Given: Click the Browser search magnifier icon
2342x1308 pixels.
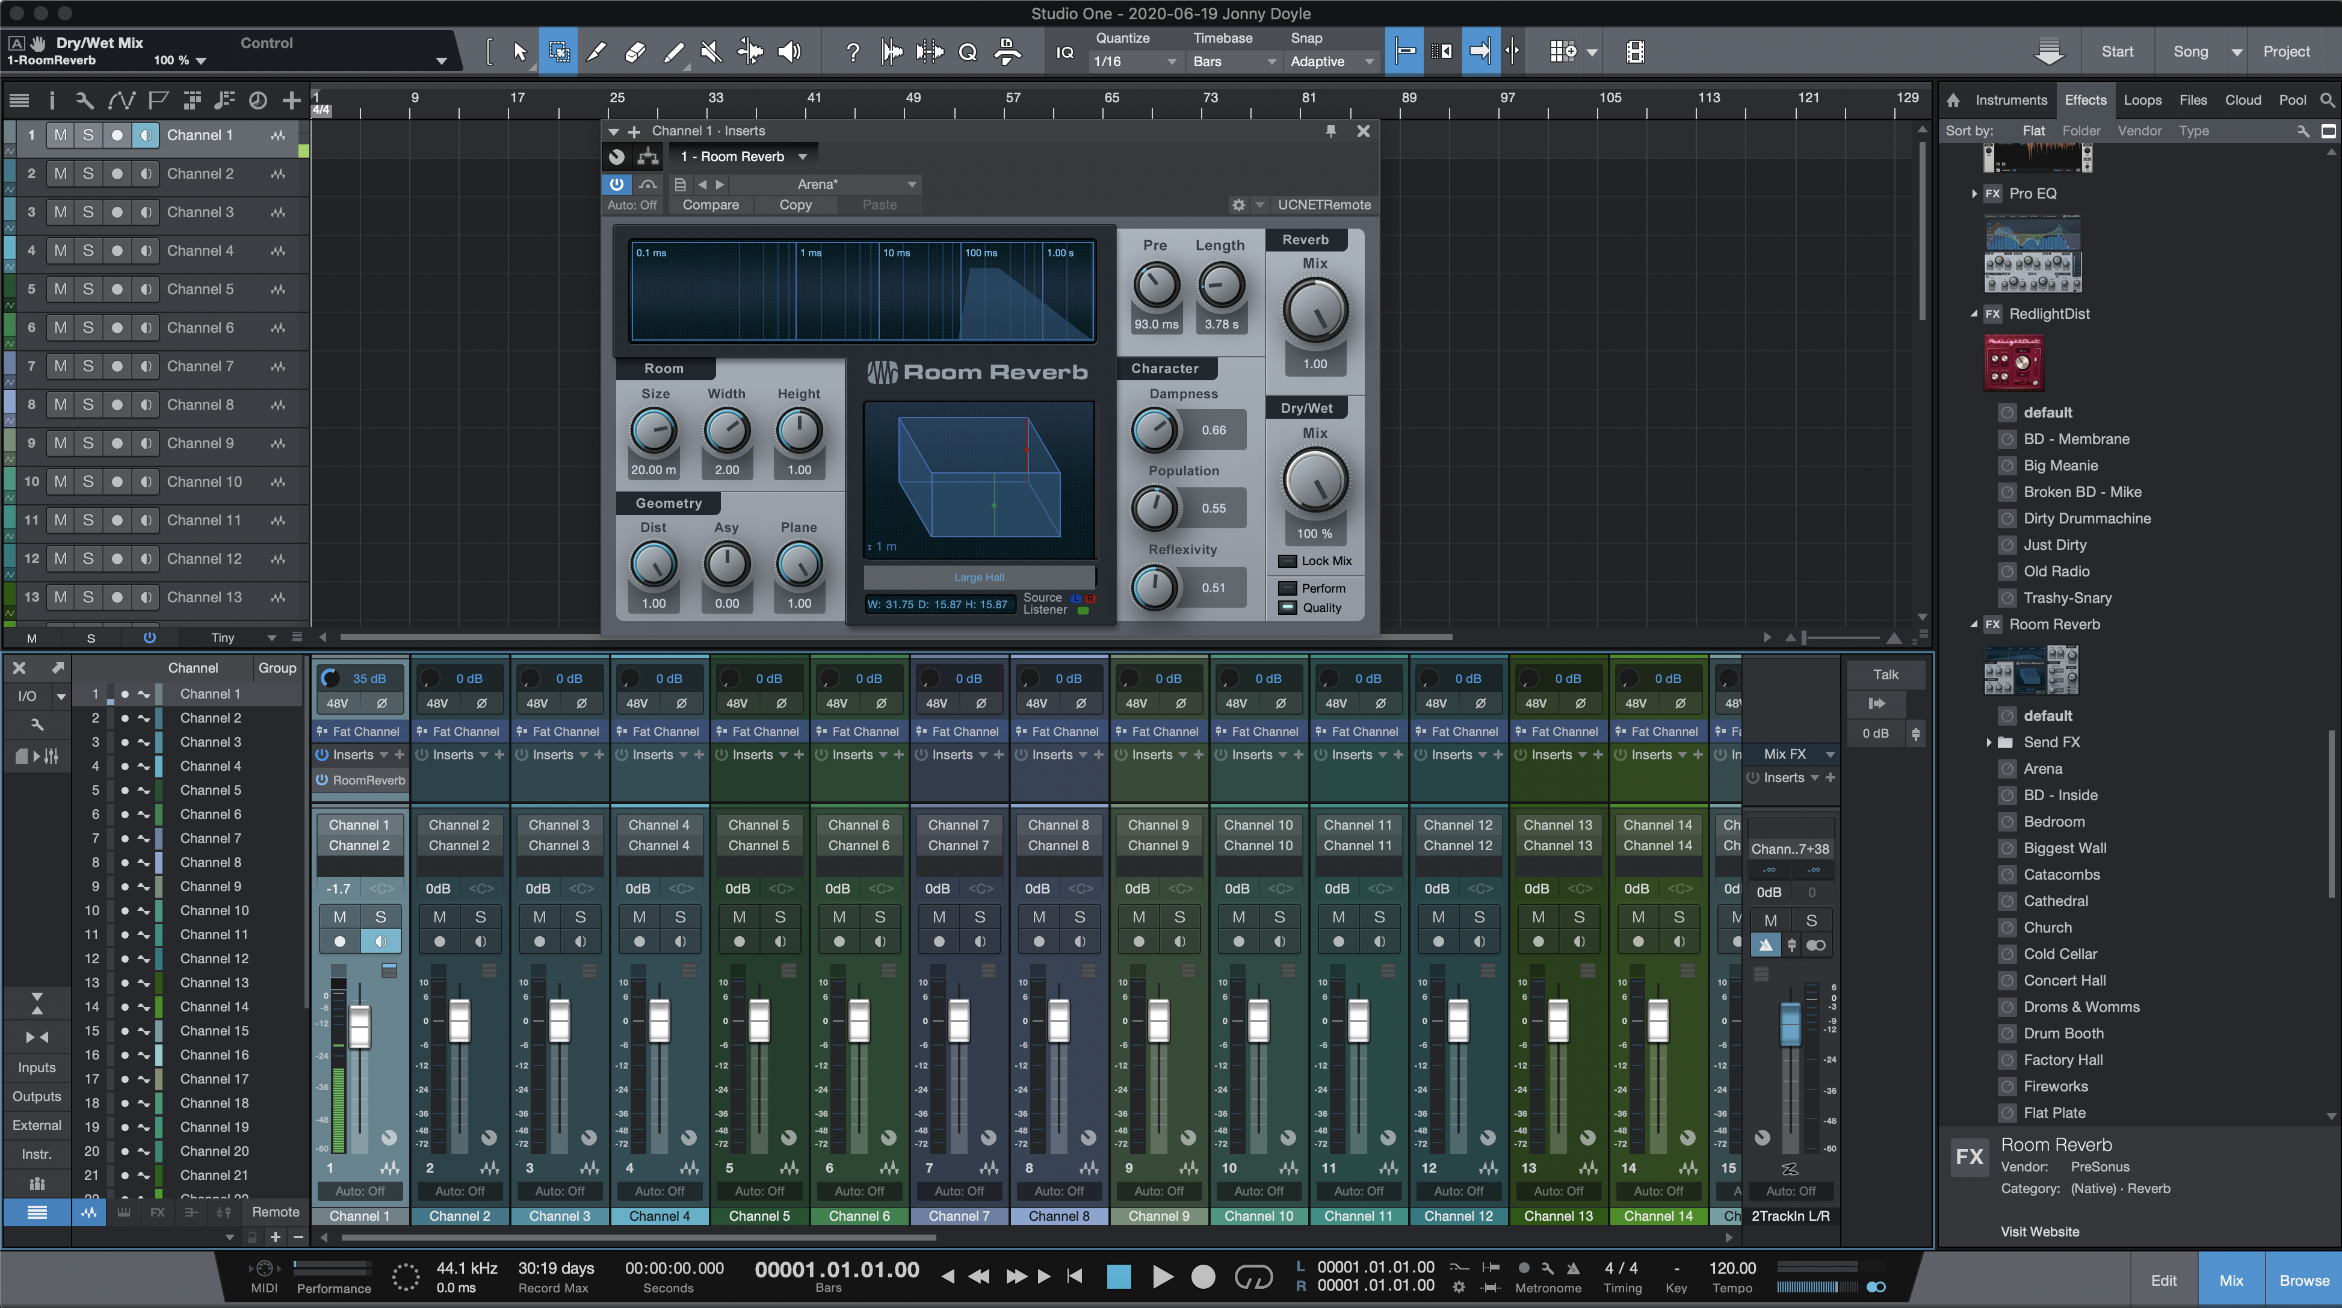Looking at the screenshot, I should [x=2326, y=100].
